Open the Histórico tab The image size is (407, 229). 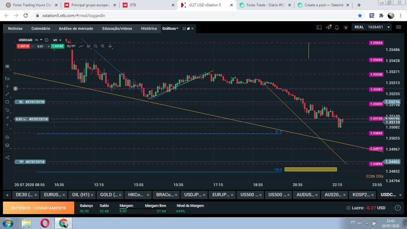point(149,29)
